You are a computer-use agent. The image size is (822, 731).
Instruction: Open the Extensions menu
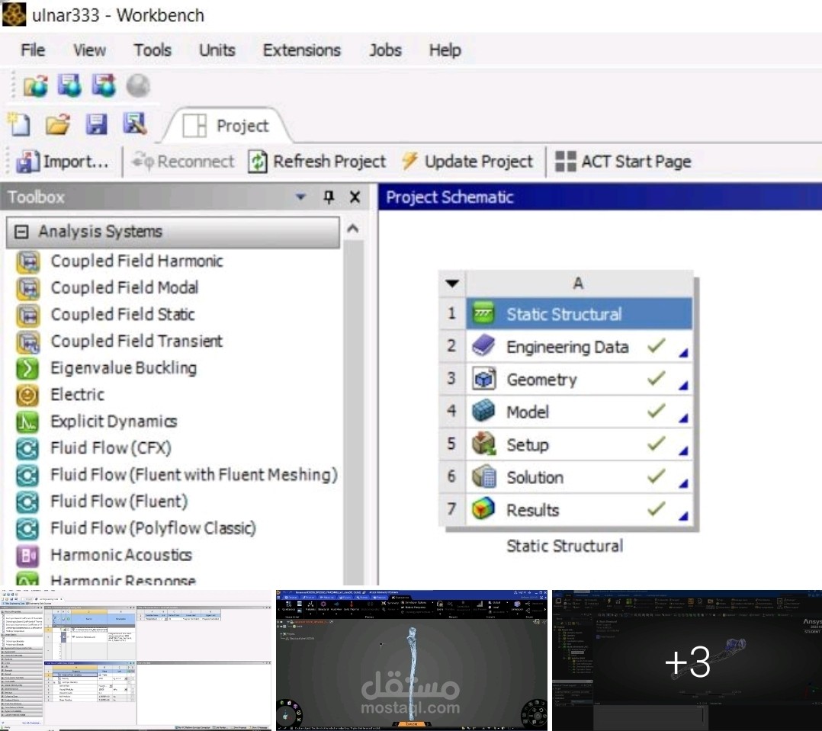pos(301,50)
